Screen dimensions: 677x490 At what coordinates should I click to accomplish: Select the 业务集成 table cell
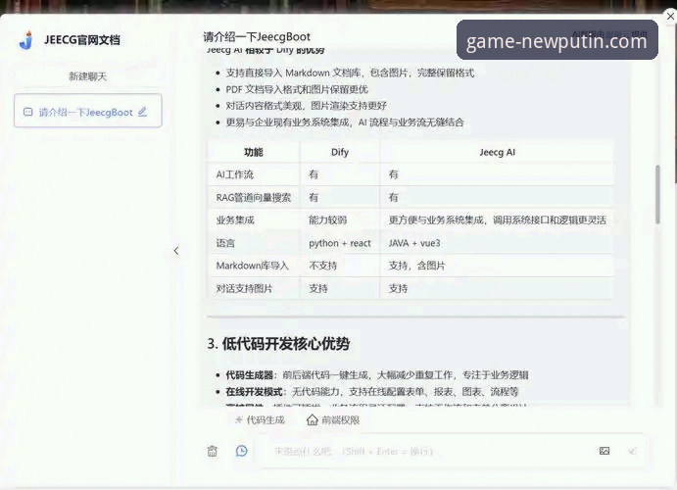(x=254, y=220)
